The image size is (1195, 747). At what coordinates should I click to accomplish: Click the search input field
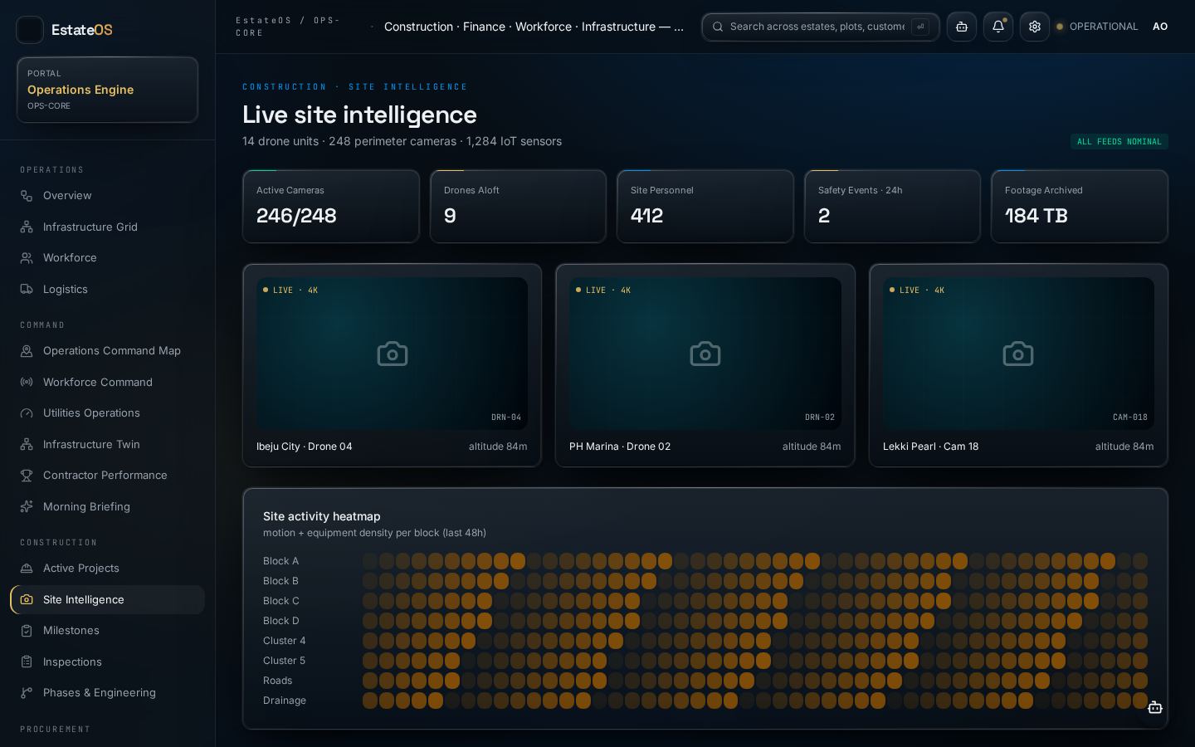point(821,27)
